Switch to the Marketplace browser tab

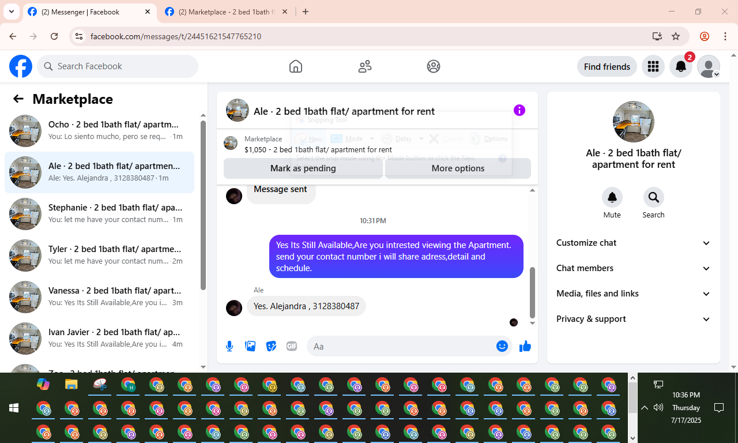(226, 12)
